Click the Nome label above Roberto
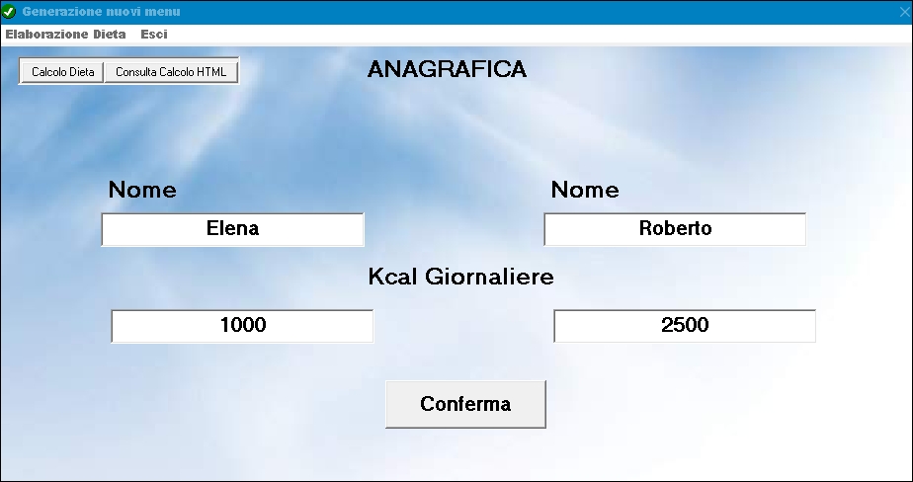Screen dimensions: 913x482 585,190
